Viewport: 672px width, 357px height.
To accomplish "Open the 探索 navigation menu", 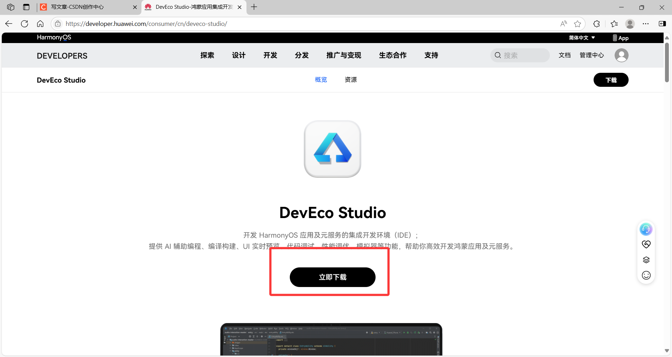I will click(207, 55).
